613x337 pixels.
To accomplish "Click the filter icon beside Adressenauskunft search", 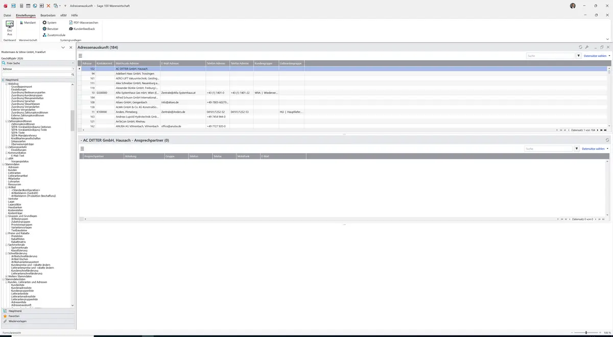I will tap(579, 56).
